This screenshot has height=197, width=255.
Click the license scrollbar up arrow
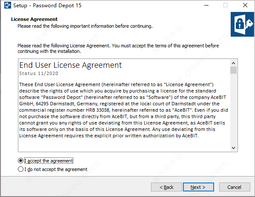click(234, 63)
